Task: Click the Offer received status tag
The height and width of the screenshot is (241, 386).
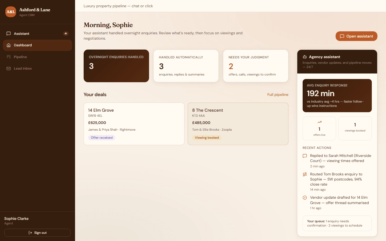Action: tap(102, 138)
